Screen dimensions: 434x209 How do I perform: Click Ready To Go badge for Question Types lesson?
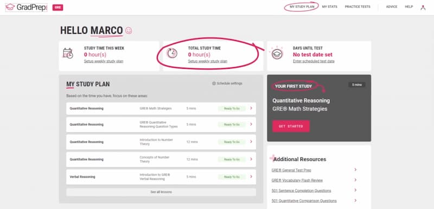232,125
